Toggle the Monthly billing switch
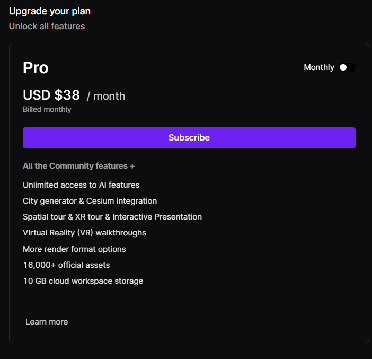The image size is (372, 359). point(347,67)
